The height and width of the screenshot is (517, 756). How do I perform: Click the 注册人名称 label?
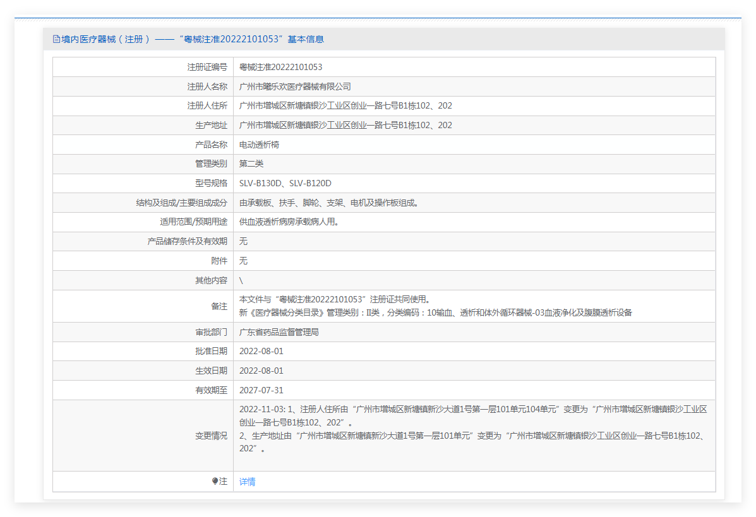point(207,86)
